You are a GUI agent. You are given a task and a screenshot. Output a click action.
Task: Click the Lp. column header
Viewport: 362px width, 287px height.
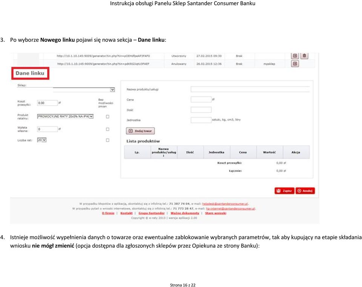pos(137,152)
